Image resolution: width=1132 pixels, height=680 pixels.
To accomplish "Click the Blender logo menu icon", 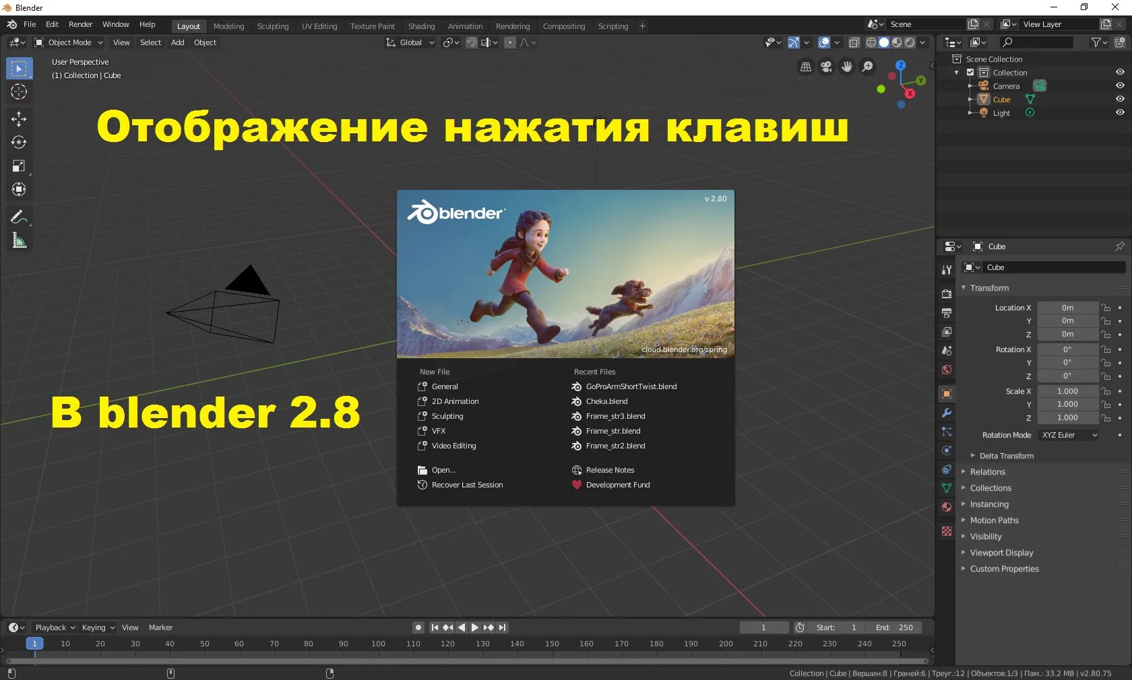I will click(x=11, y=24).
